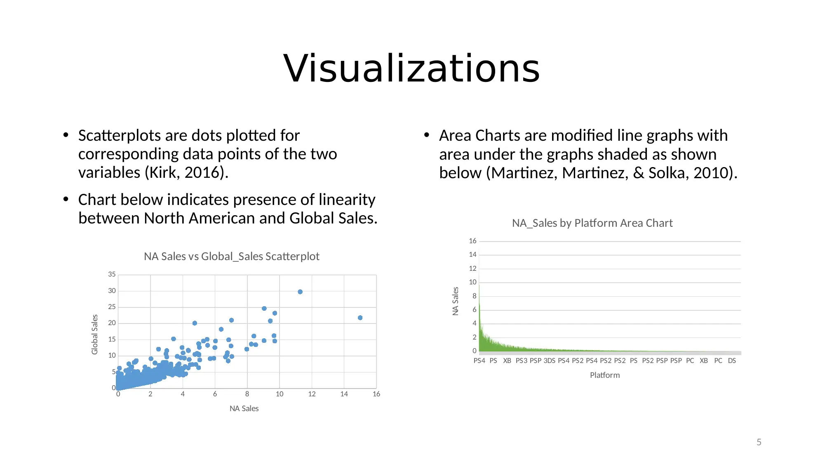Viewport: 825px width, 463px height.
Task: Select the highest scatter point near Global Sales 30
Action: click(x=300, y=292)
